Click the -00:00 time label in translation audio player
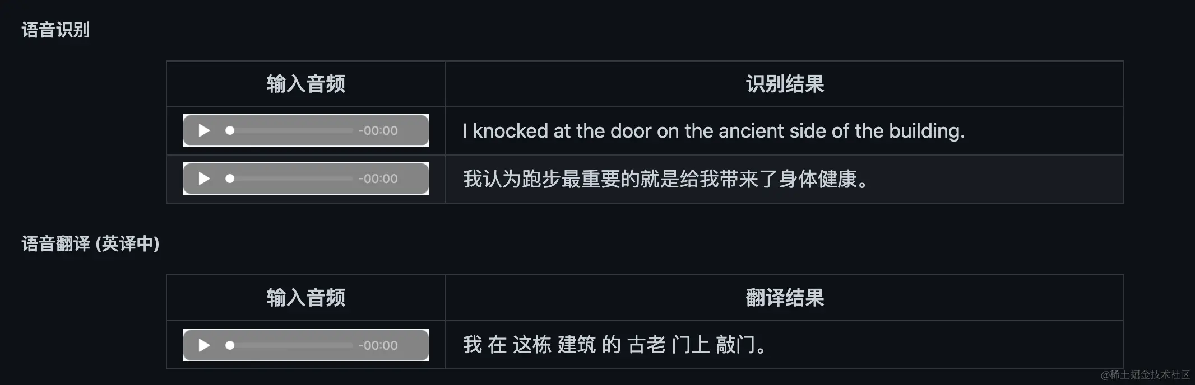The image size is (1195, 385). click(x=378, y=345)
